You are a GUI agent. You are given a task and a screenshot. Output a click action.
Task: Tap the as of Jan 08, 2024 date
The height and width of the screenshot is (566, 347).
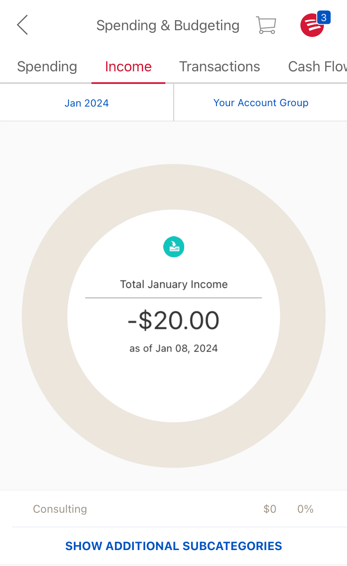174,348
